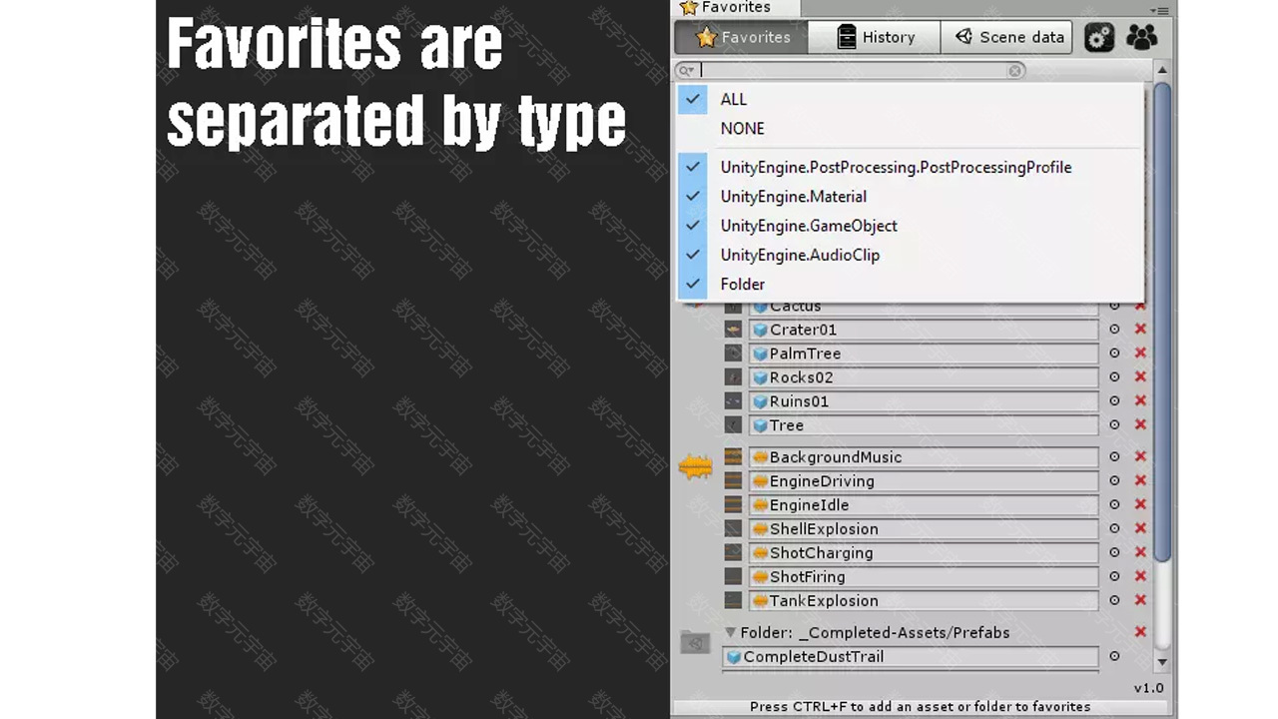Ping PalmTree with its circle icon
This screenshot has height=719, width=1278.
point(1114,354)
